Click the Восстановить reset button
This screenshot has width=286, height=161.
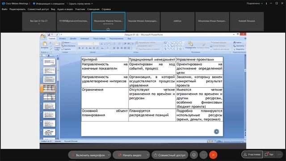(x=68, y=46)
